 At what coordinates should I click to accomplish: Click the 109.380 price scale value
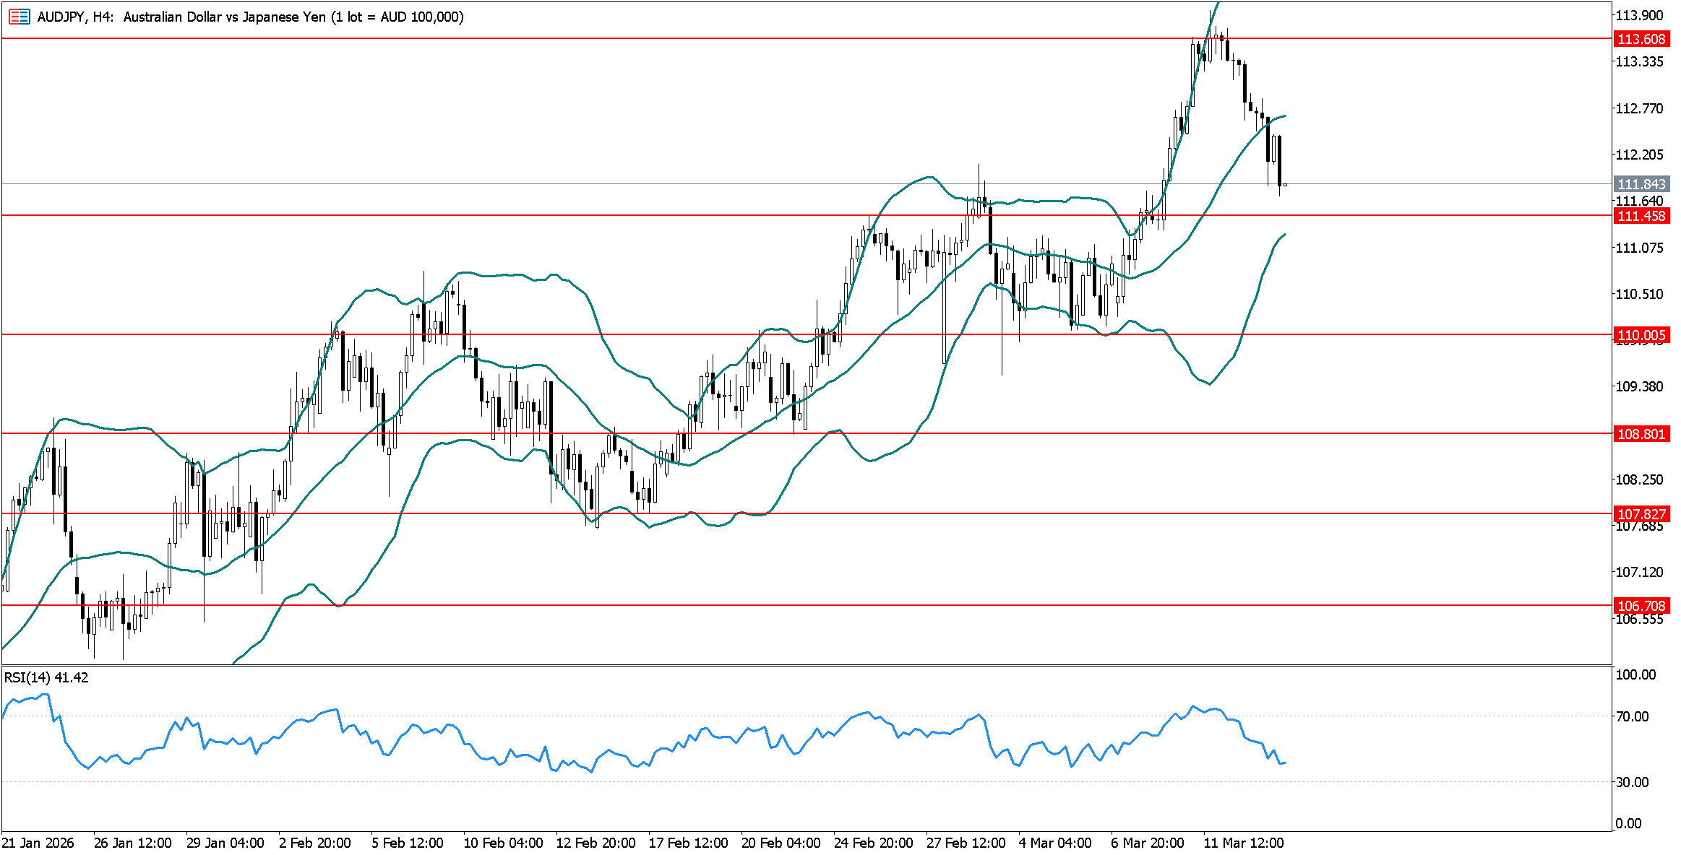coord(1638,386)
